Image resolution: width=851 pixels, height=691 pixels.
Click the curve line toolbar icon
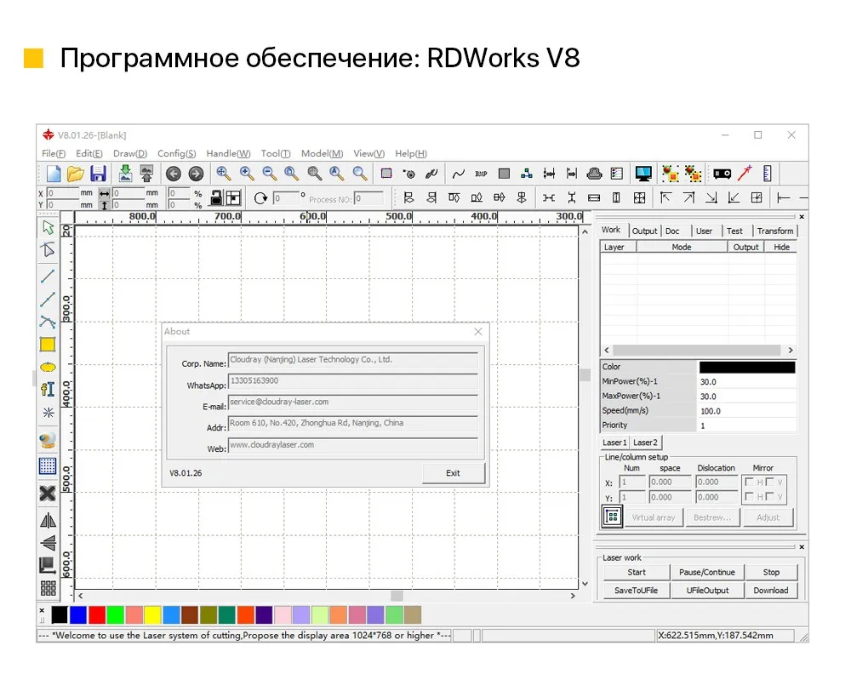click(x=459, y=174)
